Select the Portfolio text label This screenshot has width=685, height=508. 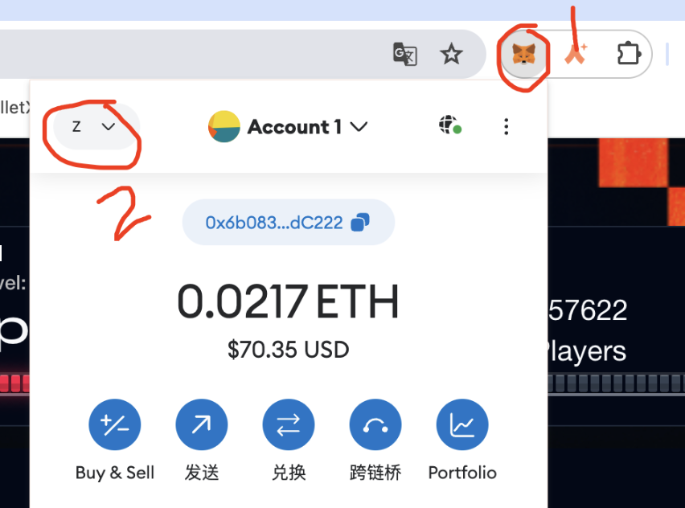[462, 473]
